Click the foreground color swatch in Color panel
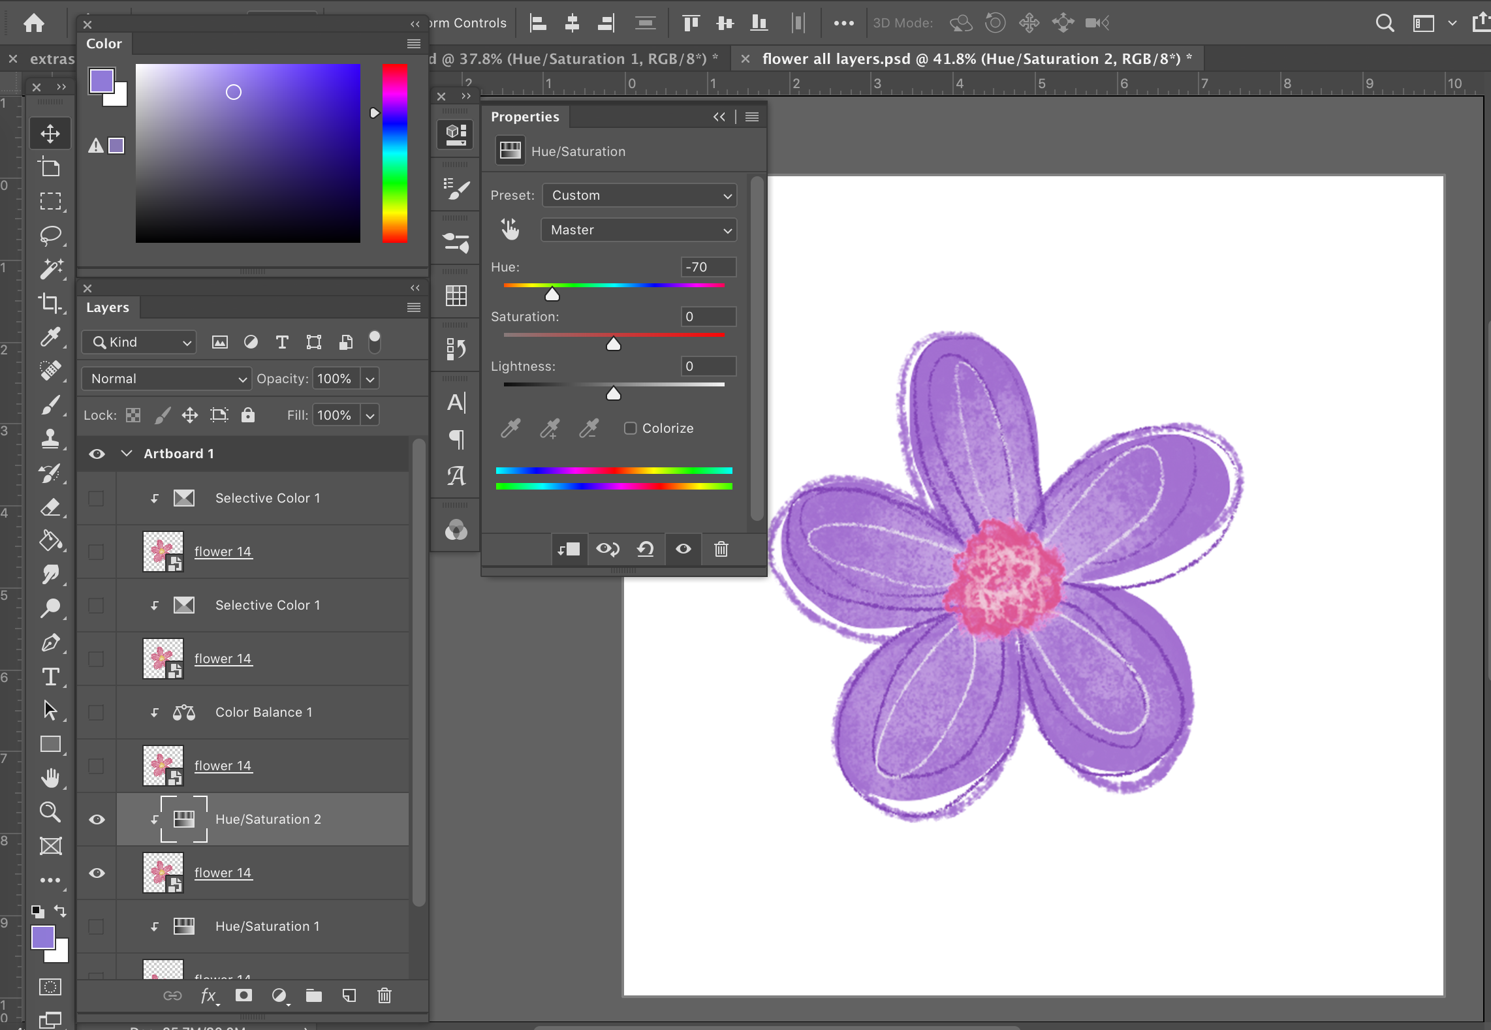 click(x=102, y=81)
